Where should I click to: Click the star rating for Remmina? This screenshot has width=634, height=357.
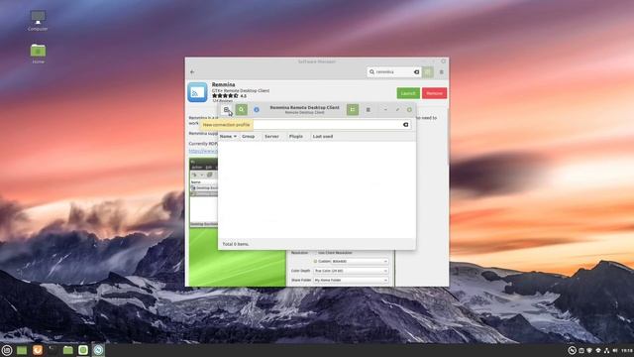pyautogui.click(x=226, y=96)
